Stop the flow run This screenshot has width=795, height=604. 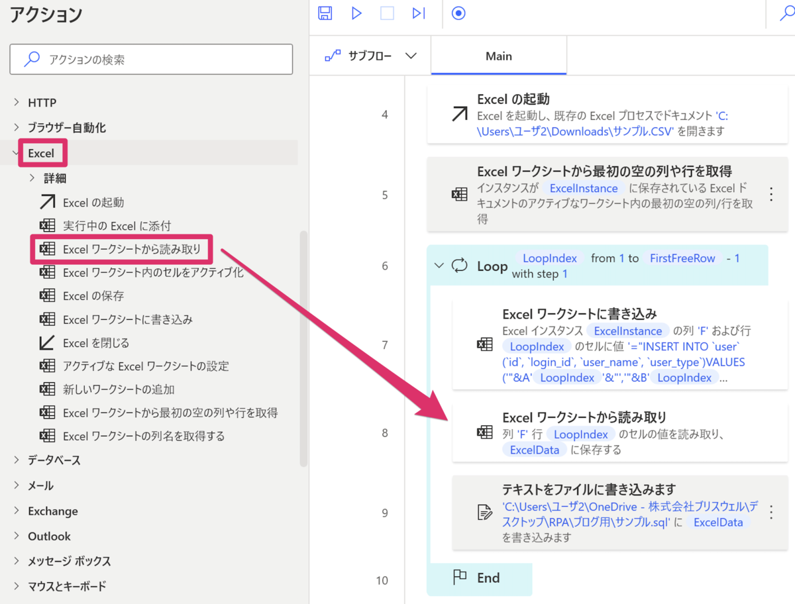pyautogui.click(x=387, y=13)
